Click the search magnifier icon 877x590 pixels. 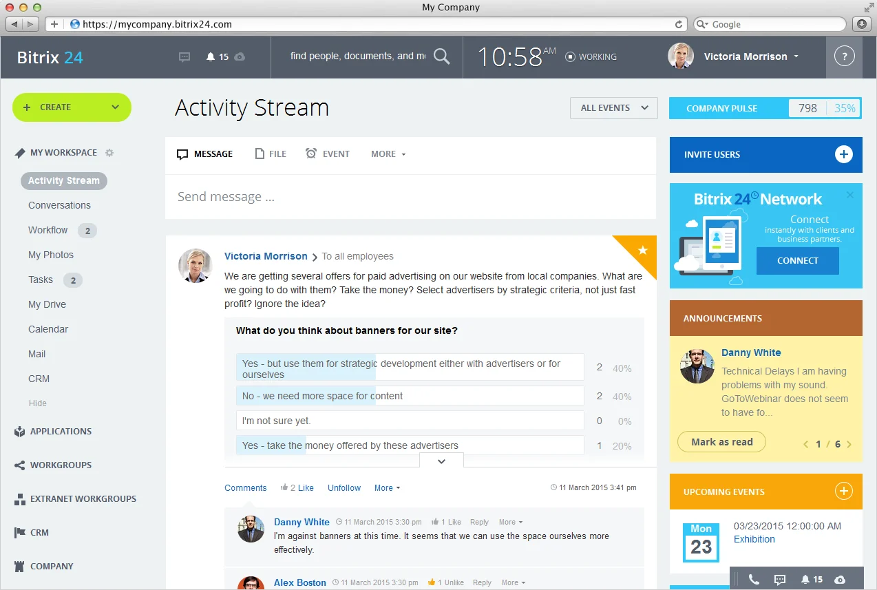click(x=441, y=56)
